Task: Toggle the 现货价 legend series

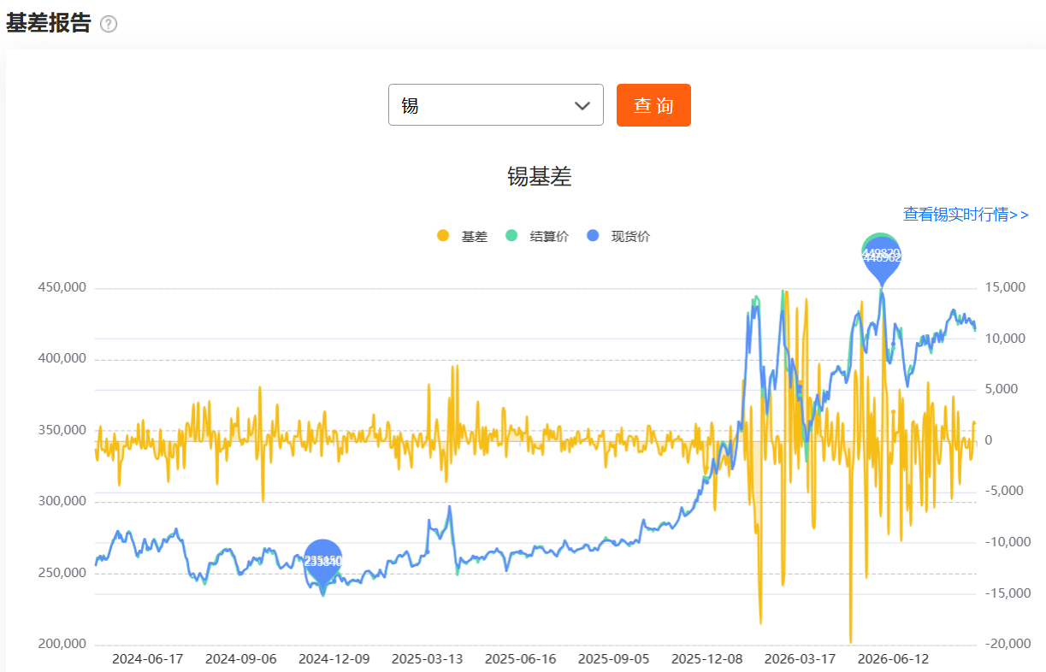Action: (x=618, y=237)
